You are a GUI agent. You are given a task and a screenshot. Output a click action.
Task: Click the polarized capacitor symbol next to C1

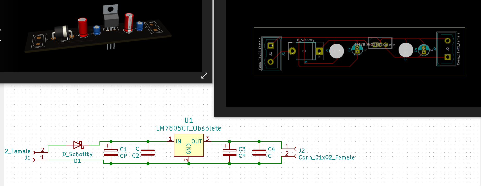pyautogui.click(x=111, y=152)
